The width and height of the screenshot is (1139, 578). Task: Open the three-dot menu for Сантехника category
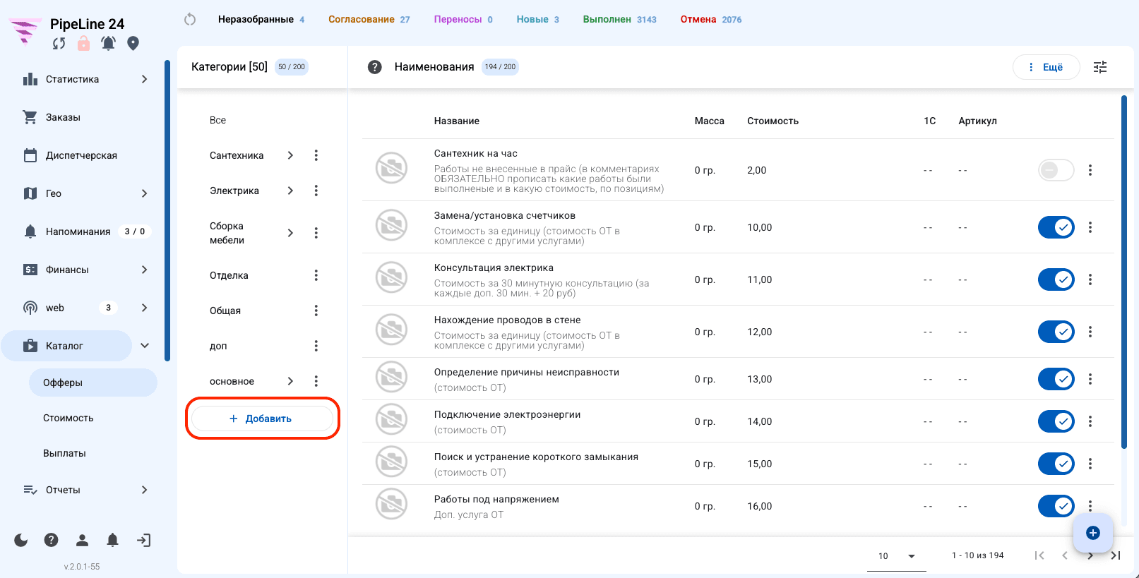(x=316, y=155)
